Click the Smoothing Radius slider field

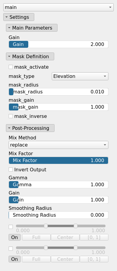pyautogui.click(x=58, y=215)
